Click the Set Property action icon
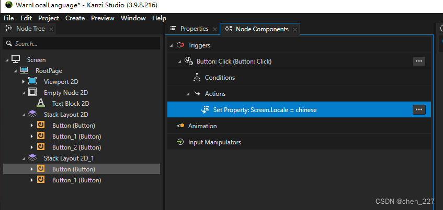443x210 pixels. tap(205, 110)
